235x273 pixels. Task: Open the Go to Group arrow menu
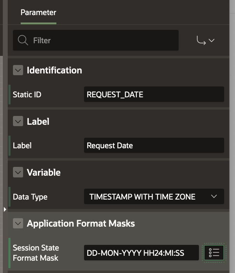(x=206, y=40)
